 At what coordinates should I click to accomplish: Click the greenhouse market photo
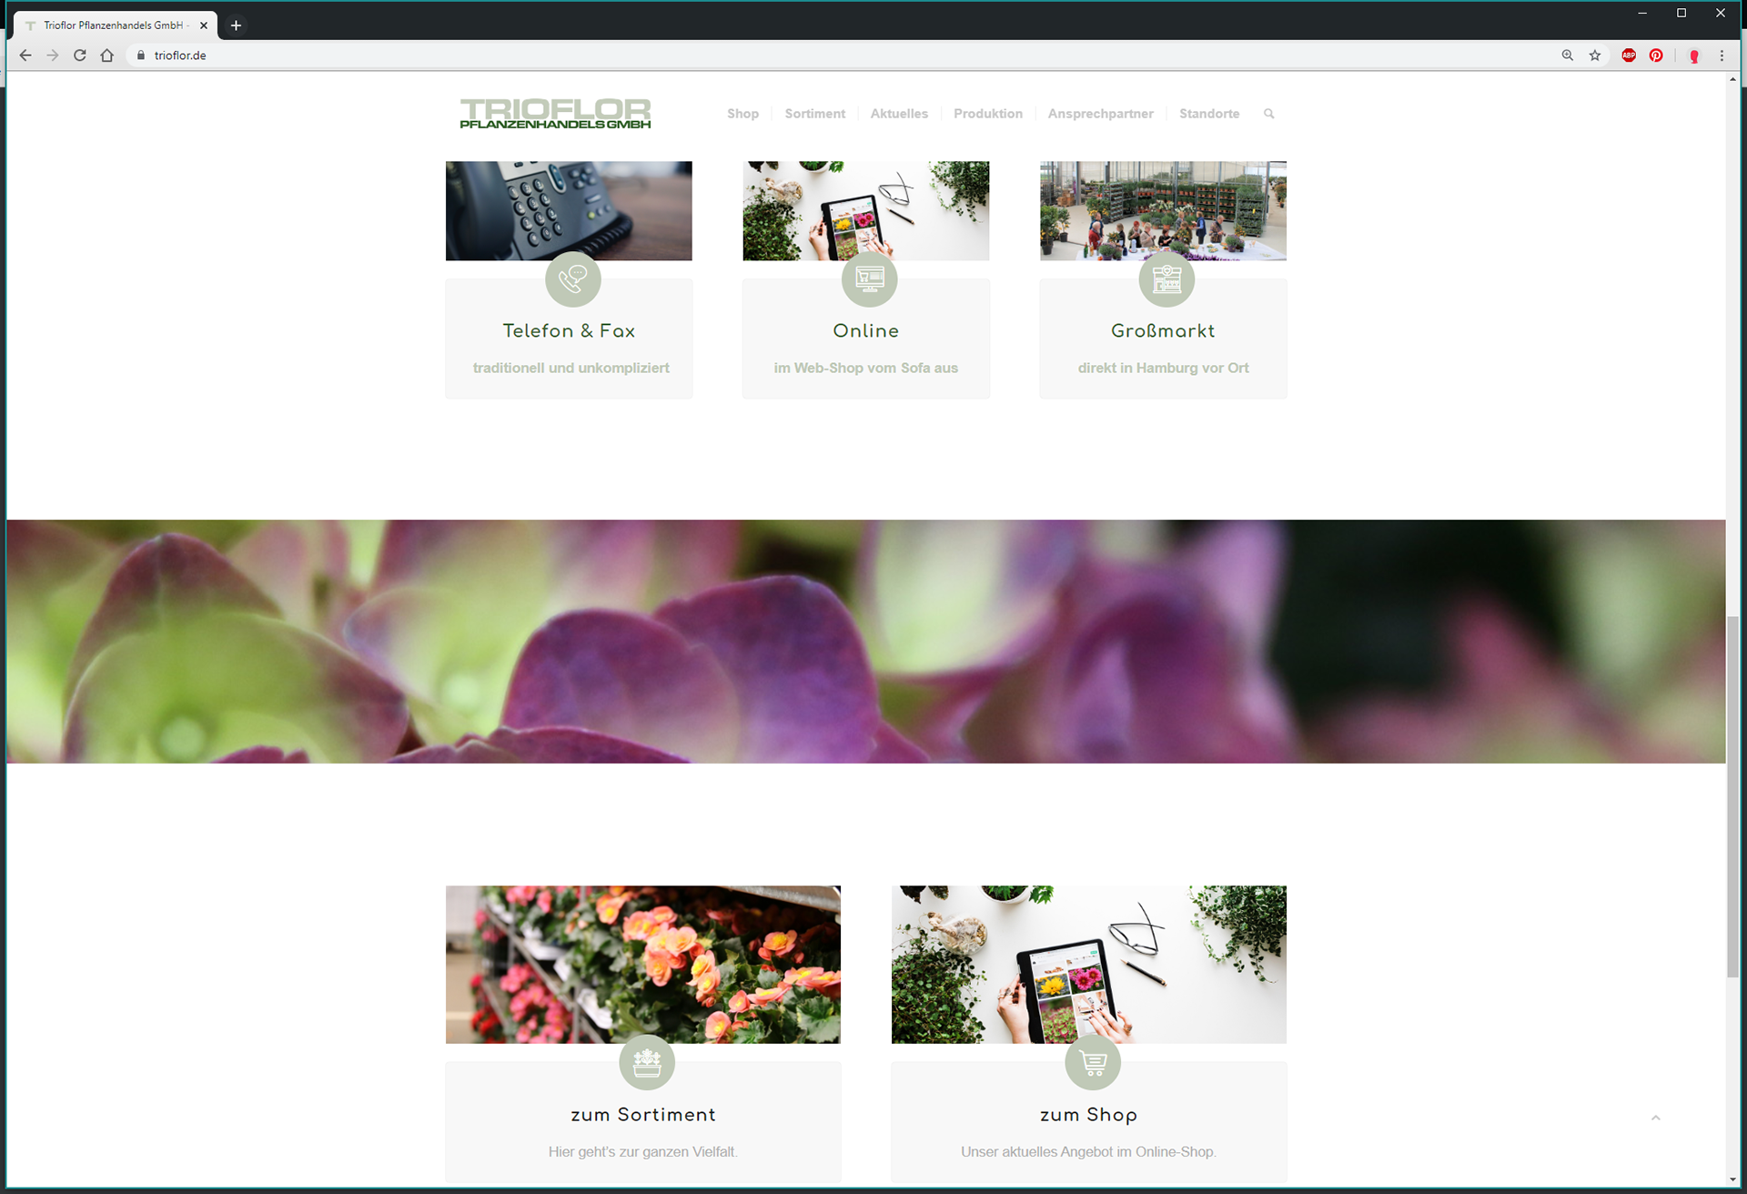pyautogui.click(x=1163, y=210)
